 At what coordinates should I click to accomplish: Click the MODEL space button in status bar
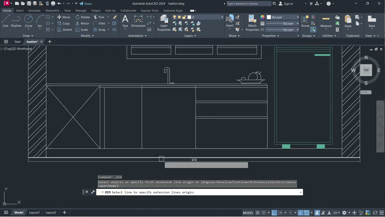(248, 213)
